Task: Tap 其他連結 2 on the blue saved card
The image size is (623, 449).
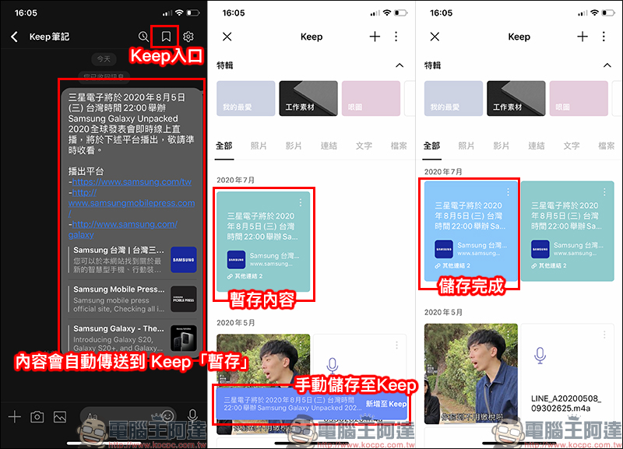Action: point(452,265)
